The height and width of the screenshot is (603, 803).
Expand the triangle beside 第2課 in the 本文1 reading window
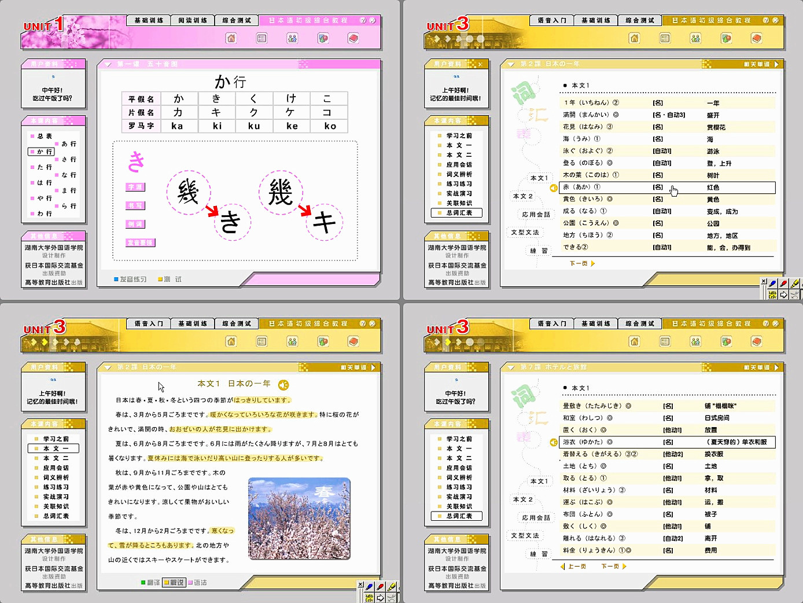tap(108, 367)
